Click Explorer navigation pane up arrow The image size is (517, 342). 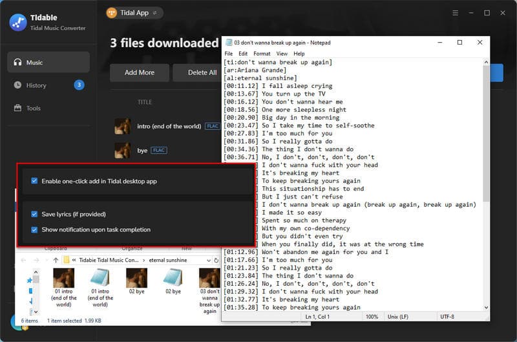(x=36, y=272)
